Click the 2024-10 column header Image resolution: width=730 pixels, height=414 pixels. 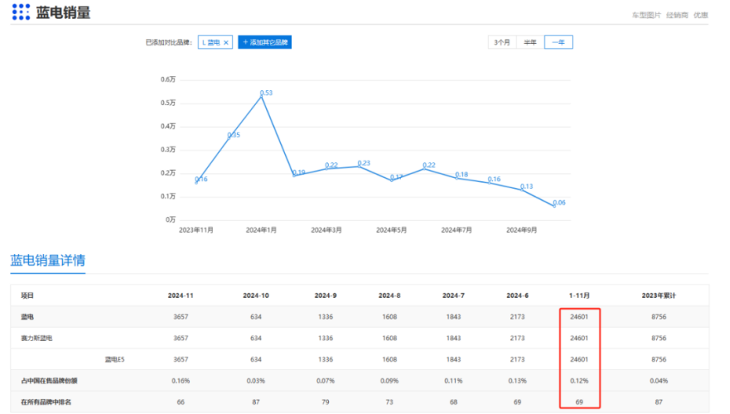[256, 296]
